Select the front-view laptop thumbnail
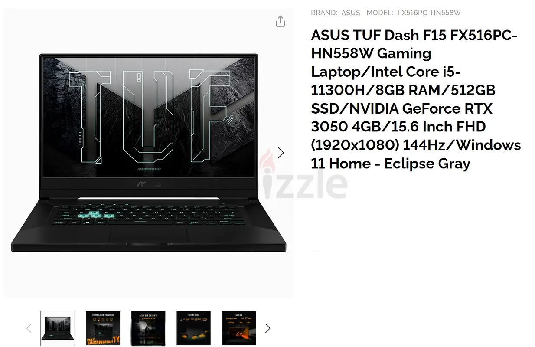 pos(58,328)
